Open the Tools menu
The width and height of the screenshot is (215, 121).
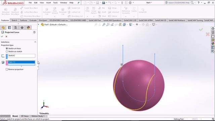[x=55, y=3]
